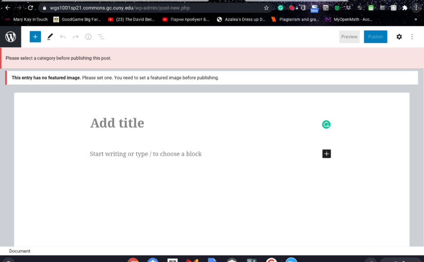Click the address bar URL
The image size is (424, 262).
tap(120, 8)
